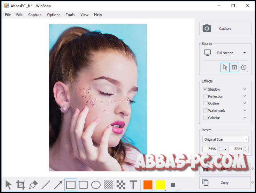Select the Crop tool

click(x=21, y=185)
